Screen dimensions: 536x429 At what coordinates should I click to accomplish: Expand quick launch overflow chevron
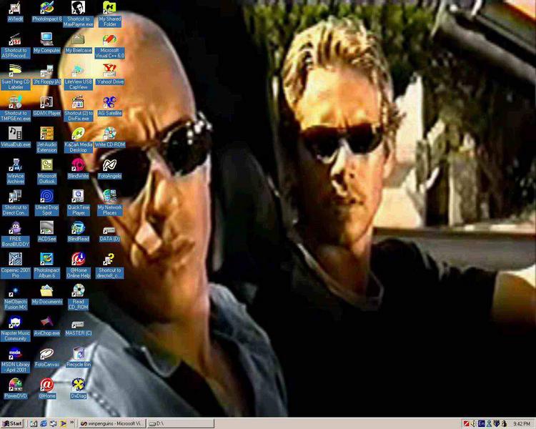pyautogui.click(x=72, y=423)
